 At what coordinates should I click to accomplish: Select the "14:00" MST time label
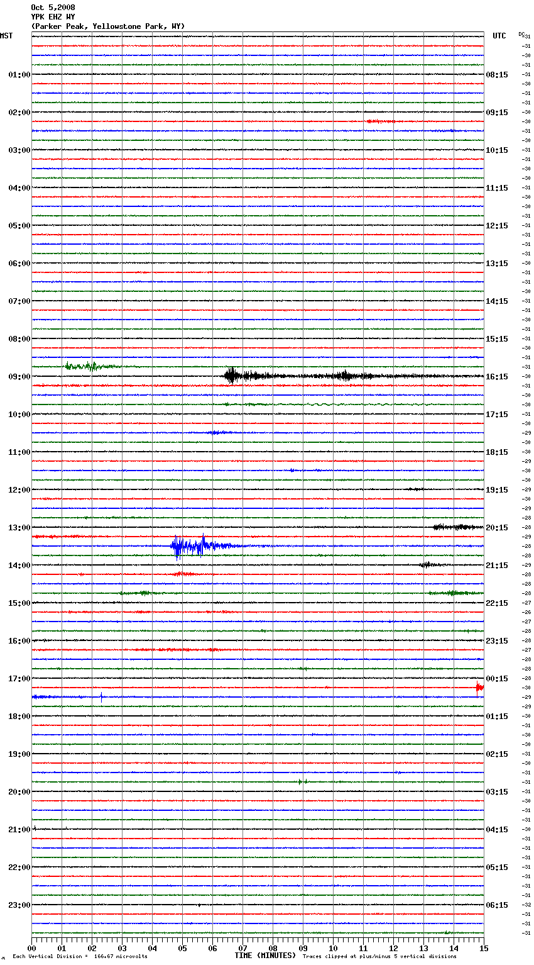click(x=19, y=566)
